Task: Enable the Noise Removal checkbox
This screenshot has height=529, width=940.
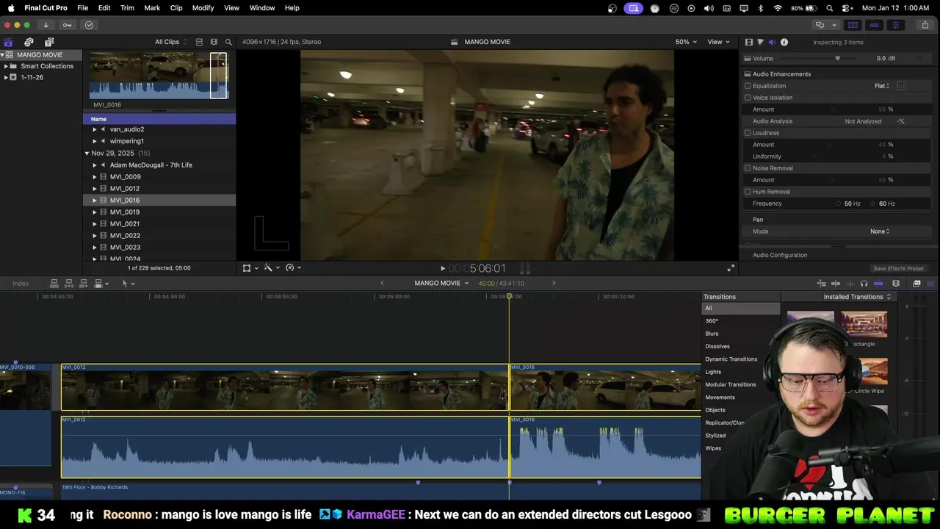Action: click(x=748, y=168)
